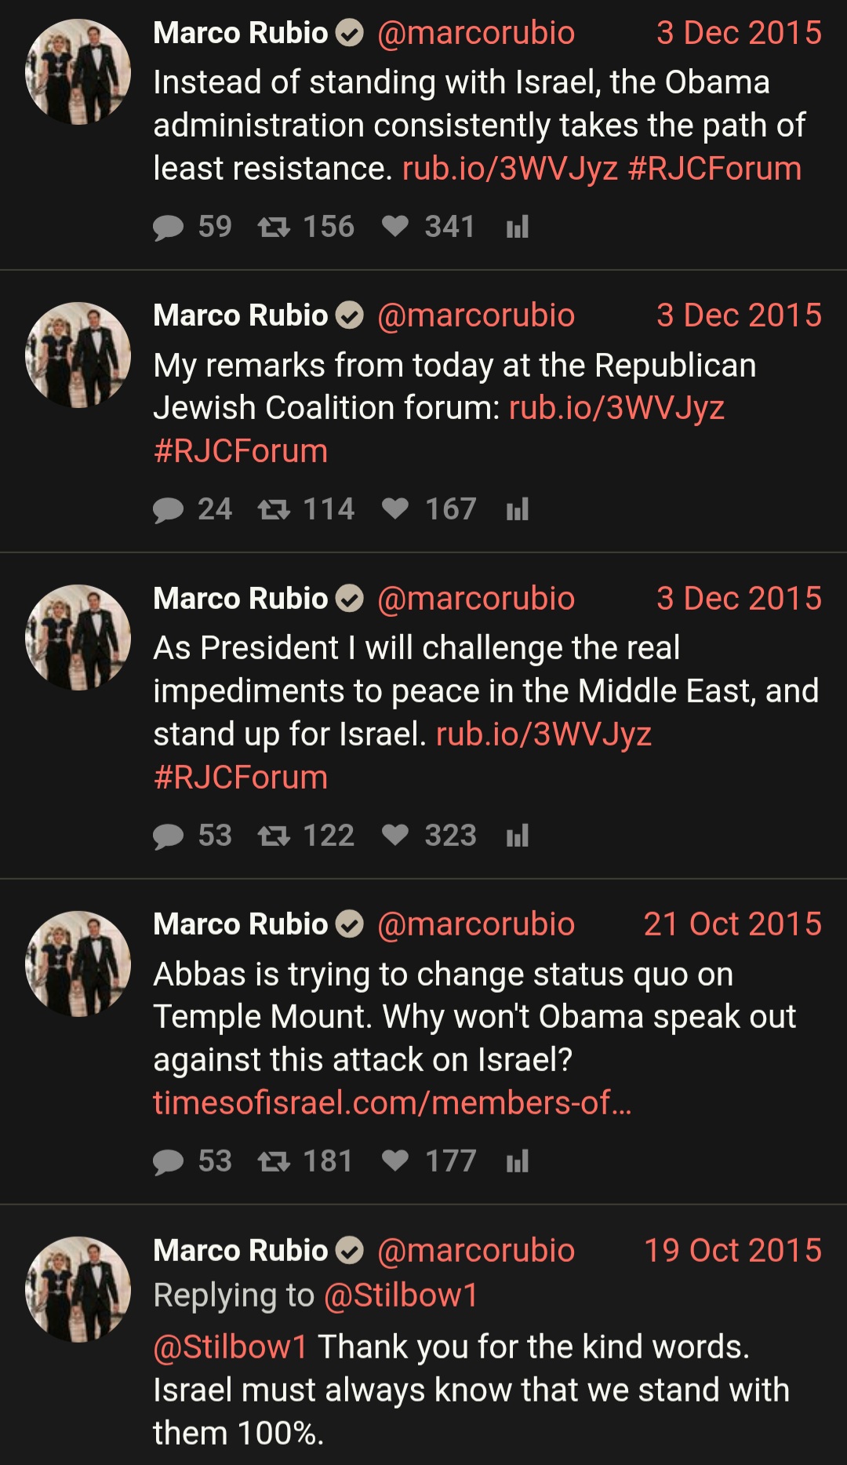The width and height of the screenshot is (847, 1465).
Task: Like the As President tweet with 323 likes
Action: [x=395, y=836]
